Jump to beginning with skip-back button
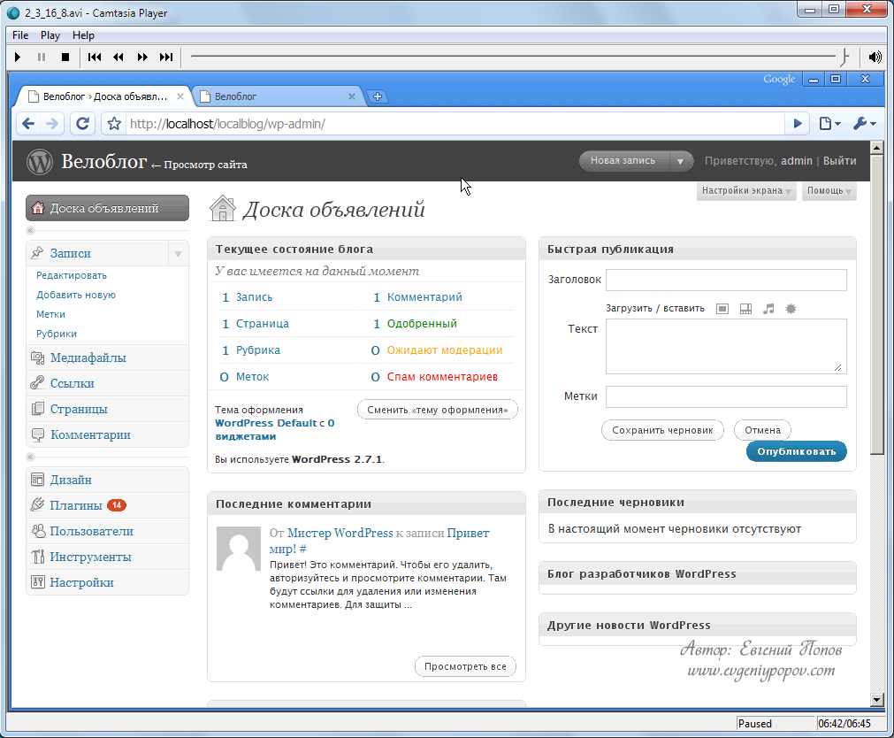The image size is (894, 738). click(x=95, y=58)
